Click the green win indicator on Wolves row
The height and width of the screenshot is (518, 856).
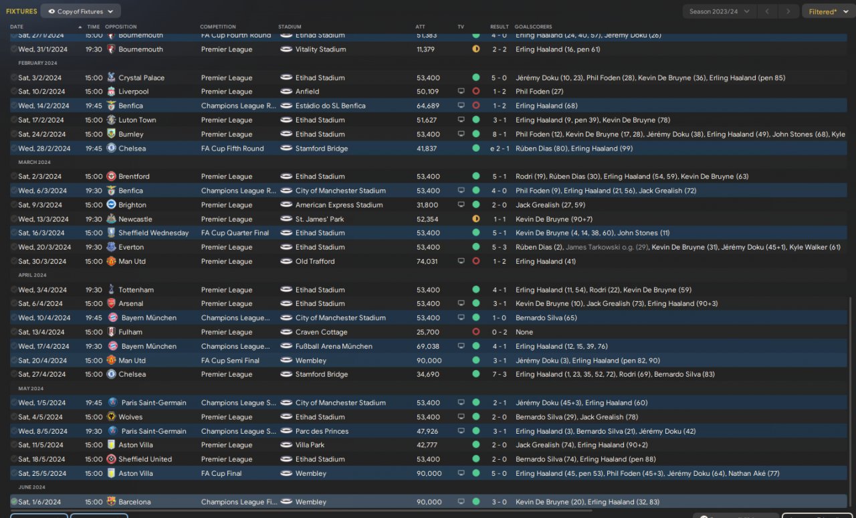[x=476, y=417]
